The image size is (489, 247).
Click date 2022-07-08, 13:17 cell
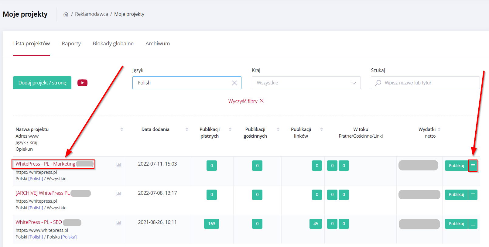(157, 193)
